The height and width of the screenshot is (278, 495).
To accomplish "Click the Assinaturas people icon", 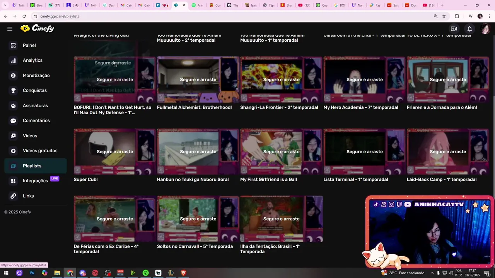I will (x=13, y=105).
